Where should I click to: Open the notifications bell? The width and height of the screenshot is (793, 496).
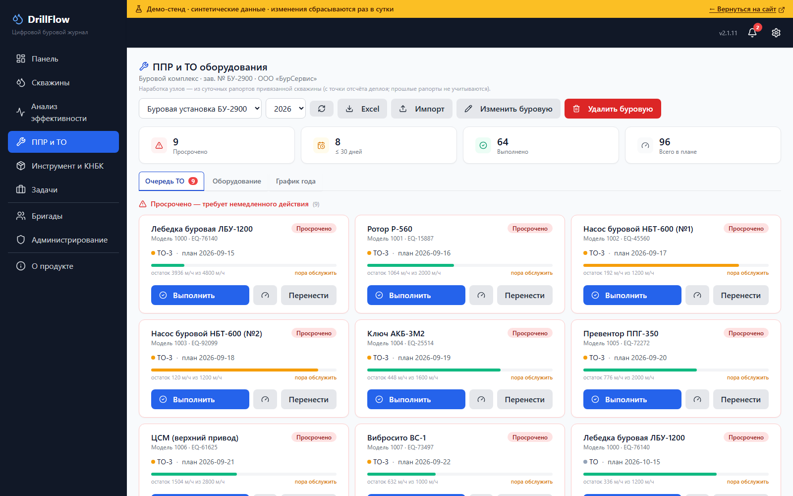(752, 33)
